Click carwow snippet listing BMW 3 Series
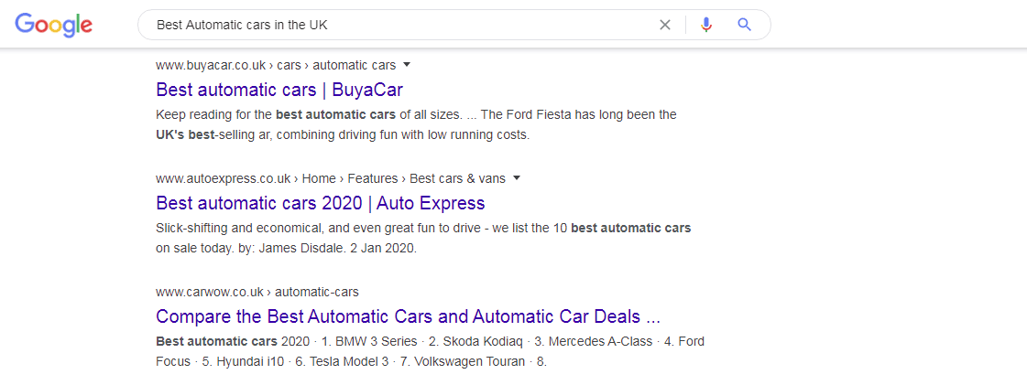Image resolution: width=1027 pixels, height=385 pixels. (x=430, y=351)
